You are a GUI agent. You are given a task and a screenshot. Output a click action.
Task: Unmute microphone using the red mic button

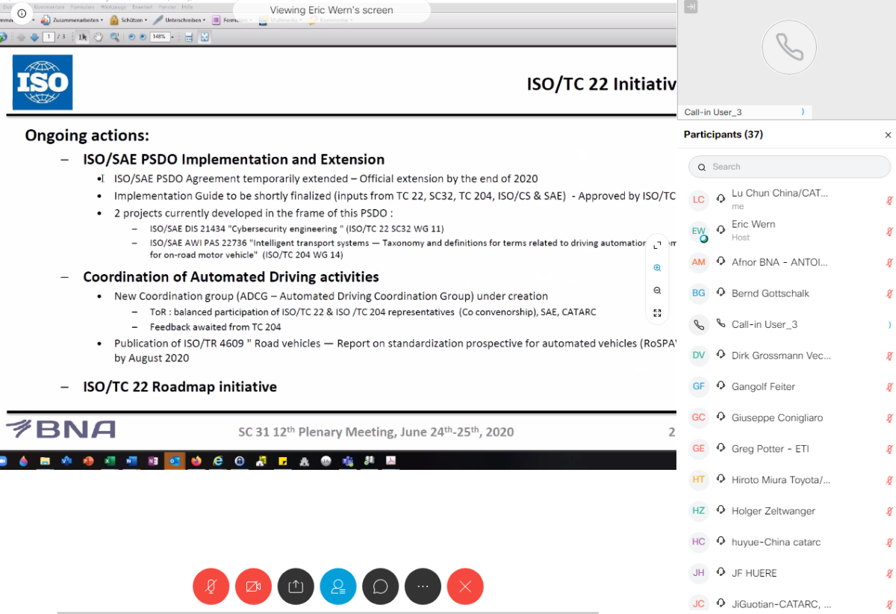click(211, 586)
